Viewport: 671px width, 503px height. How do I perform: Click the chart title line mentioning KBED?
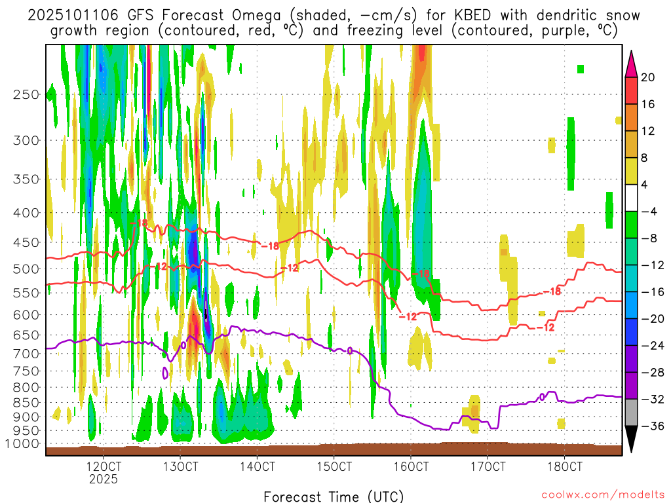click(x=334, y=16)
